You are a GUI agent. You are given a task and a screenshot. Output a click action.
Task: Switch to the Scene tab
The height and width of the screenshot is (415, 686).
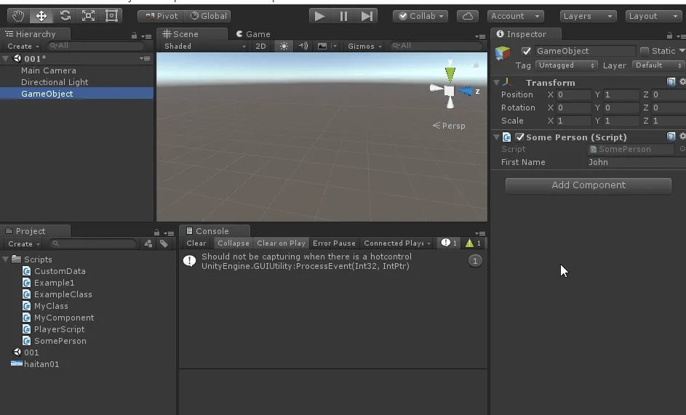[x=191, y=34]
